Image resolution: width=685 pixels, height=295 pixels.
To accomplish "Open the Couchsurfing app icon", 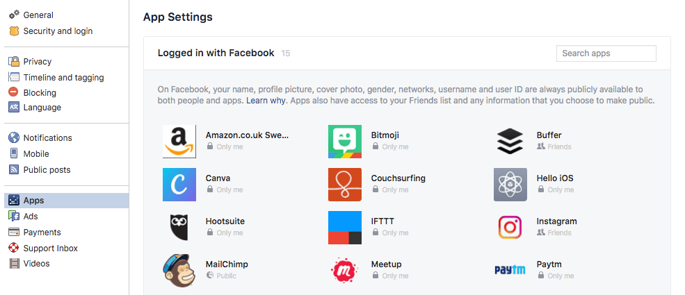I will point(345,185).
